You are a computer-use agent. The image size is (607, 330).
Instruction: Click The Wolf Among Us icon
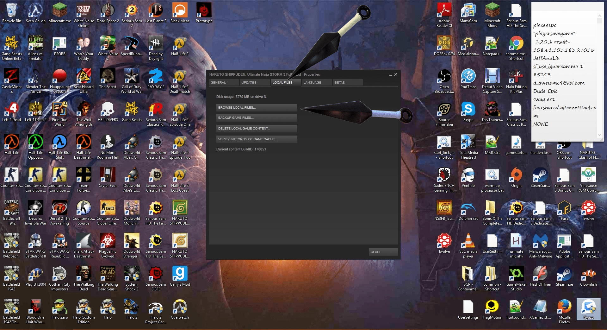coord(84,114)
